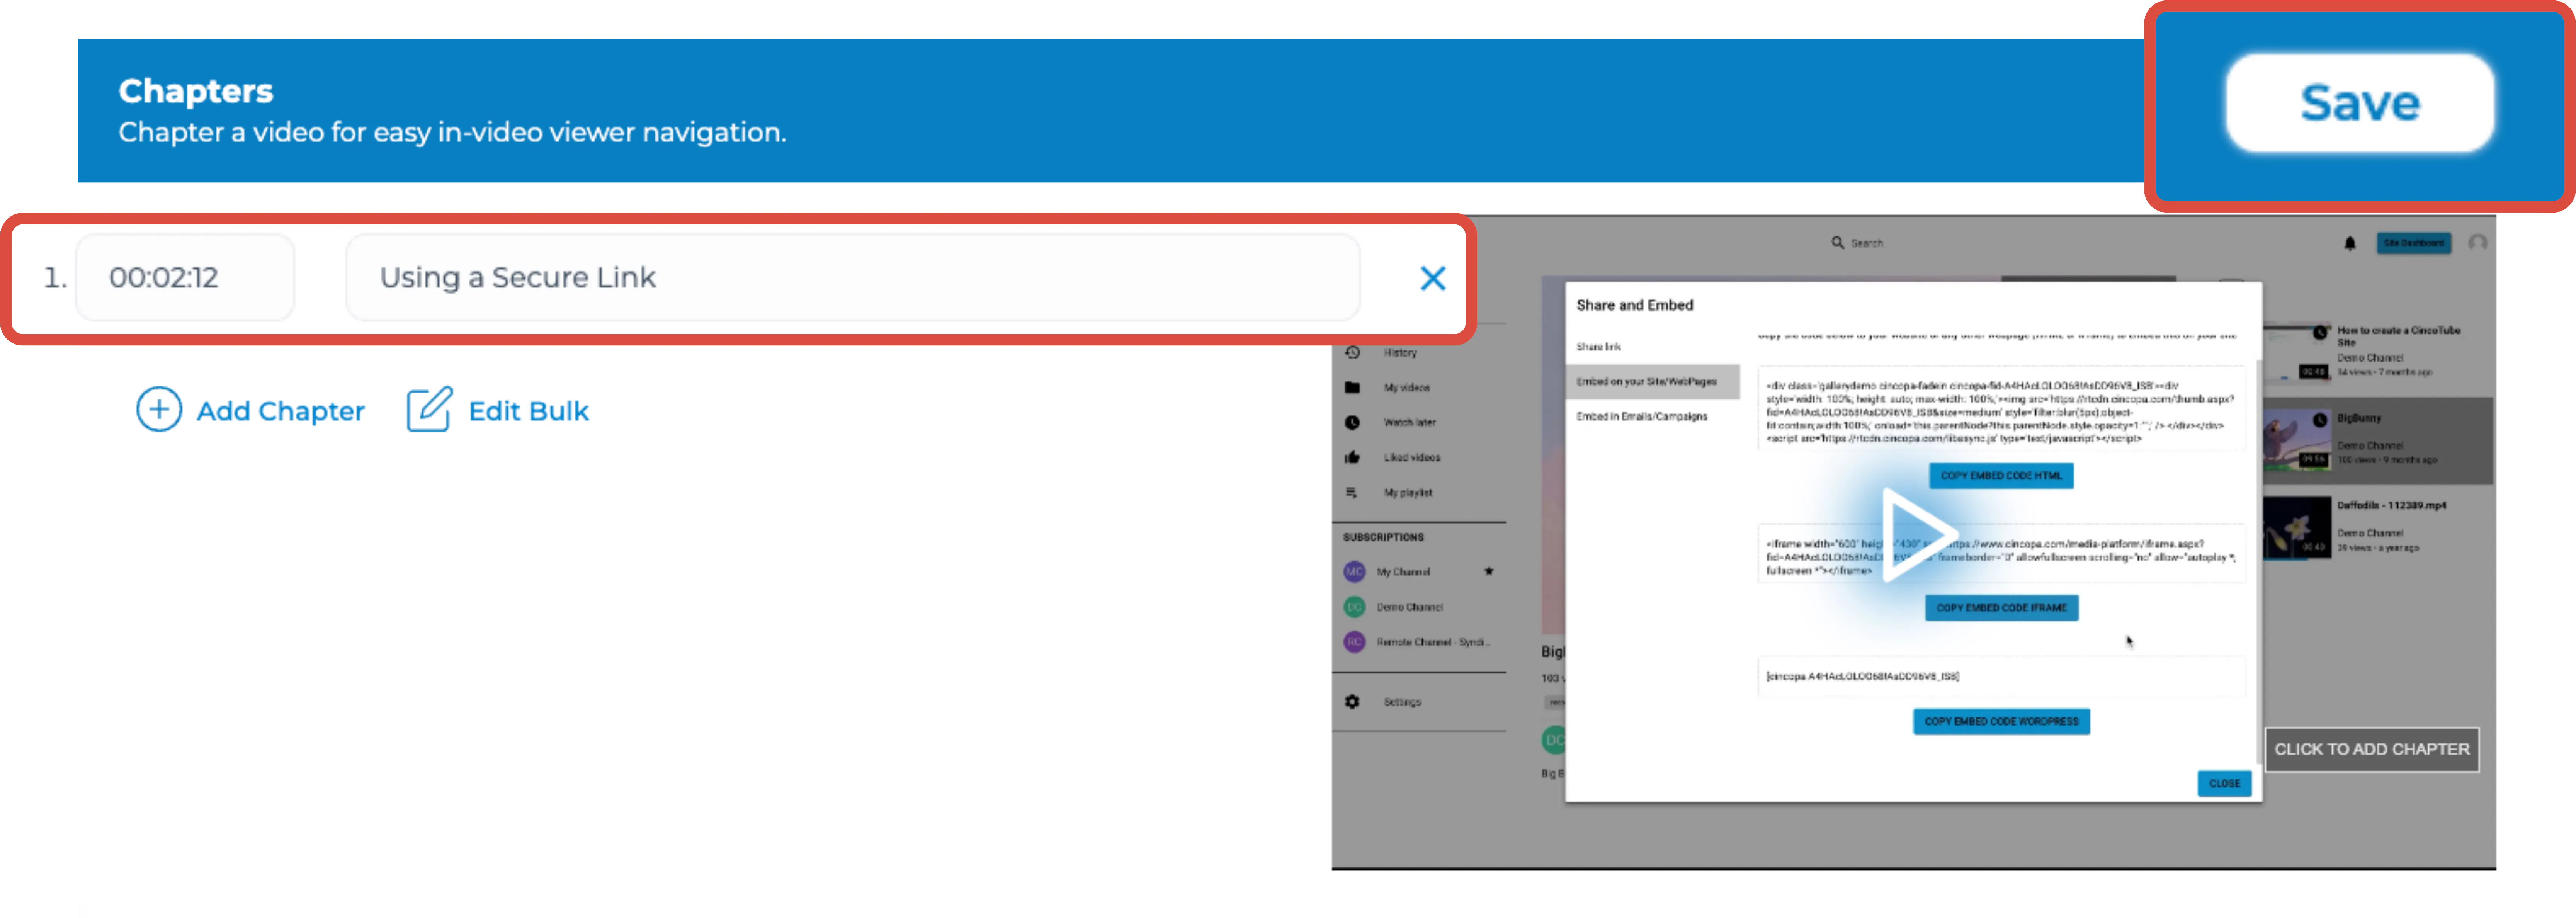Viewport: 2576px width, 918px height.
Task: Open the Daffodils - 112389.mp4 thumbnail
Action: (x=2297, y=527)
